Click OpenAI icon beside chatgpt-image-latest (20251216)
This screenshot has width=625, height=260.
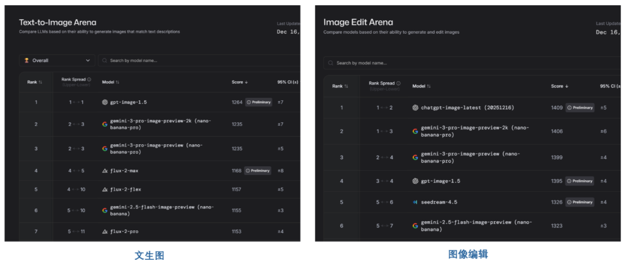tap(416, 108)
